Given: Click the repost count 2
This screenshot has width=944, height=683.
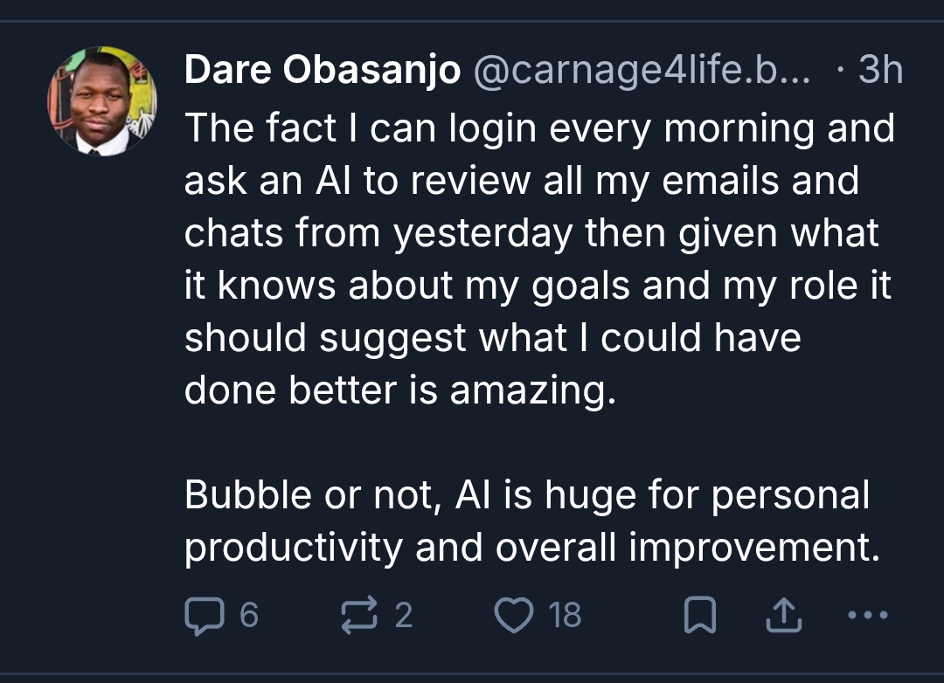Looking at the screenshot, I should pyautogui.click(x=403, y=616).
